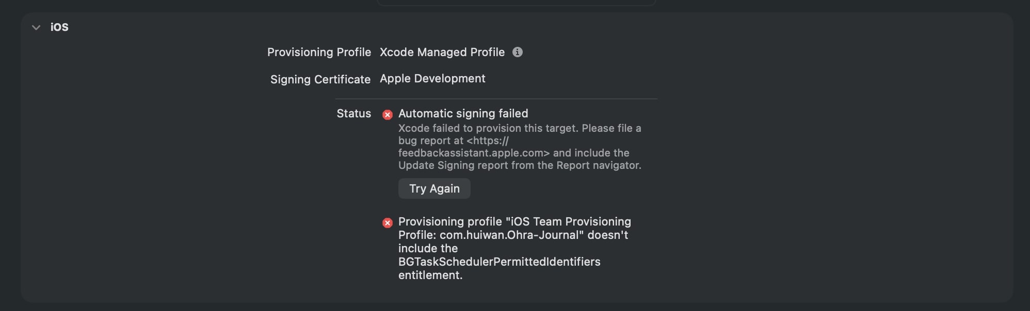Image resolution: width=1030 pixels, height=311 pixels.
Task: Select the BGTaskSchedulerPermittedIdentifiers text
Action: [x=500, y=262]
